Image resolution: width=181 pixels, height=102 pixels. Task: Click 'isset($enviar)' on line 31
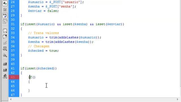tap(109, 24)
